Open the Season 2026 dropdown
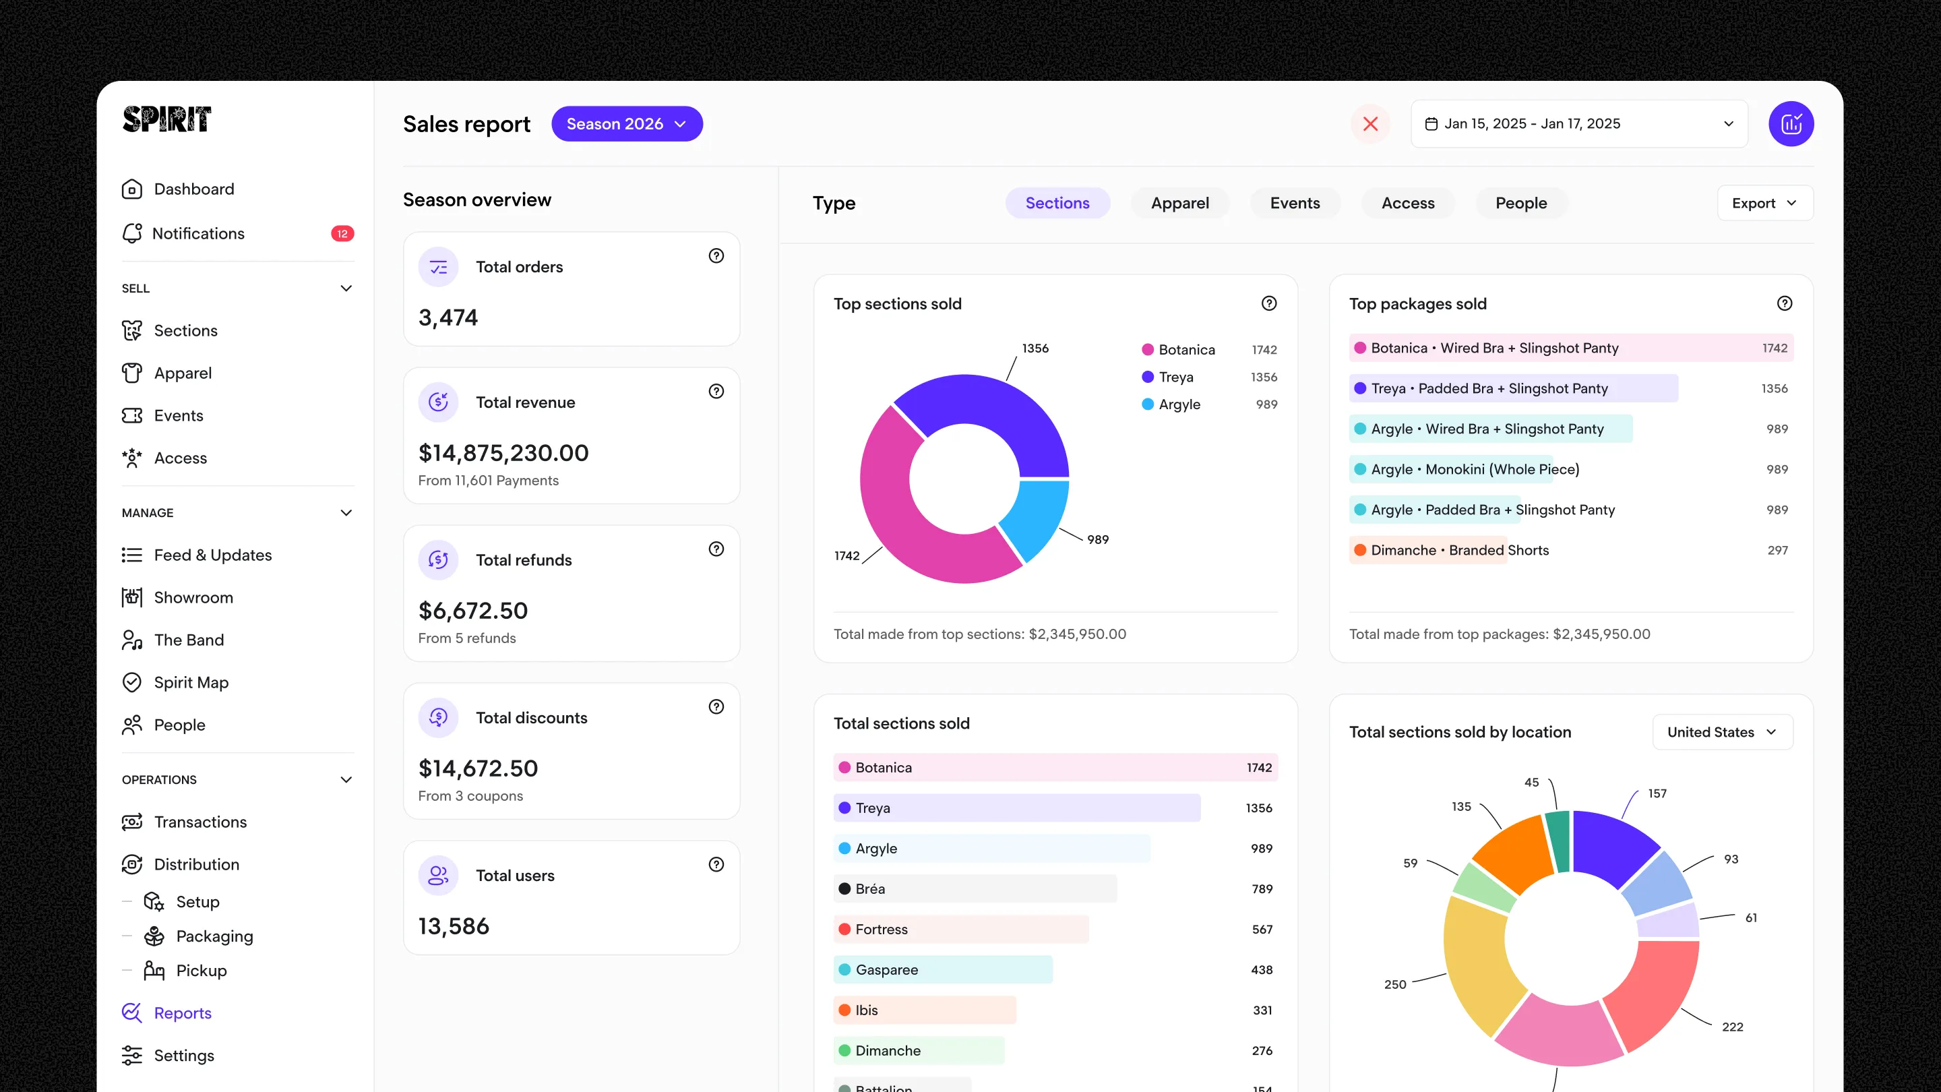Viewport: 1941px width, 1092px height. pyautogui.click(x=626, y=123)
